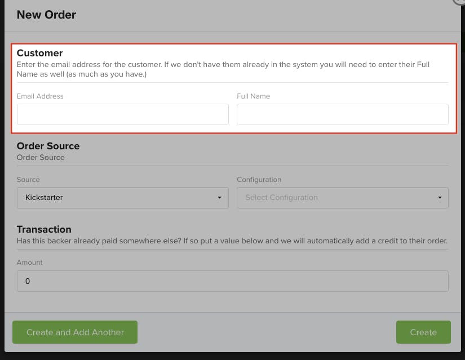Viewport: 465px width, 360px height.
Task: Click the bold Order Source heading
Action: 48,146
